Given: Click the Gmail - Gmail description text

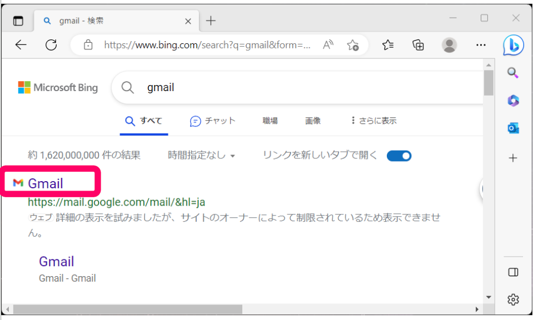Looking at the screenshot, I should click(67, 278).
